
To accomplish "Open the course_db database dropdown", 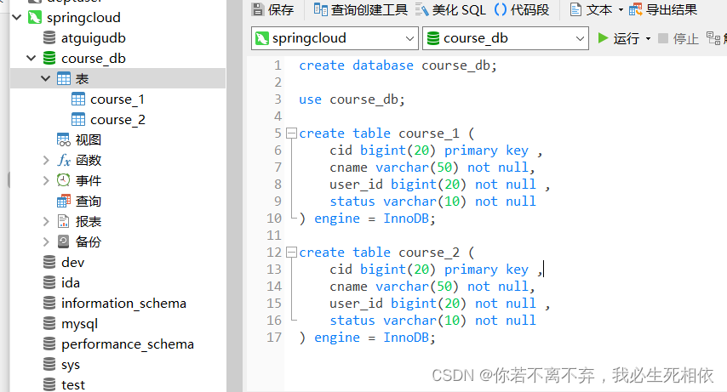I will coord(580,38).
